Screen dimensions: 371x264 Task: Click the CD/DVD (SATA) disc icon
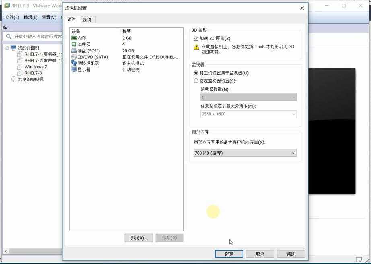(x=74, y=57)
